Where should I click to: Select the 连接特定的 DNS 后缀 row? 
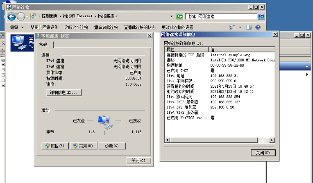point(220,55)
